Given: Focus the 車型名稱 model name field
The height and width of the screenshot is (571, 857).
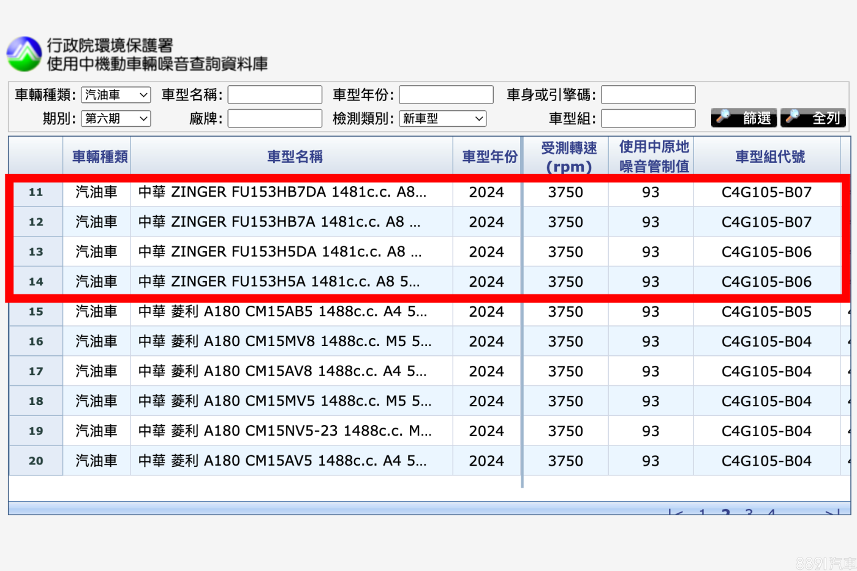Looking at the screenshot, I should [275, 95].
